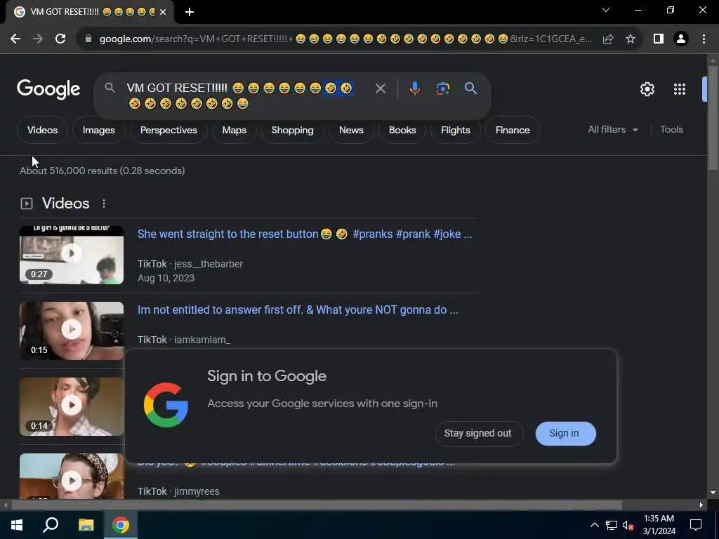Play the jimmyrees video thumbnail
This screenshot has width=719, height=539.
[72, 477]
